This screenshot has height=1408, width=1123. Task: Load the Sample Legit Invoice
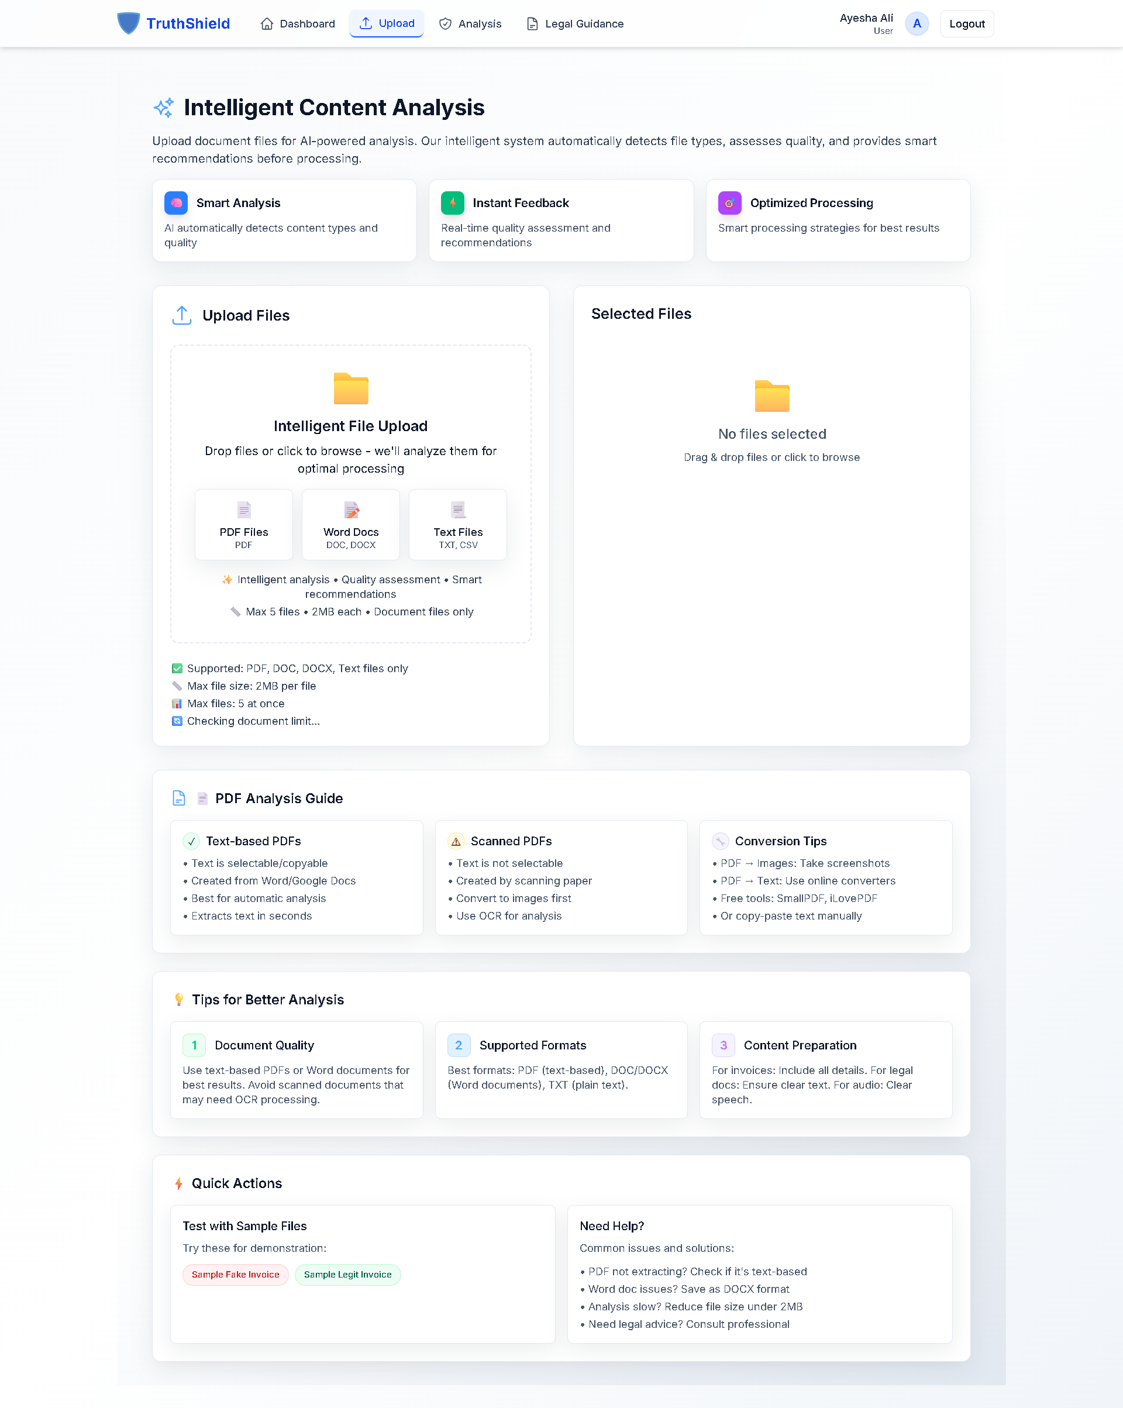[347, 1275]
